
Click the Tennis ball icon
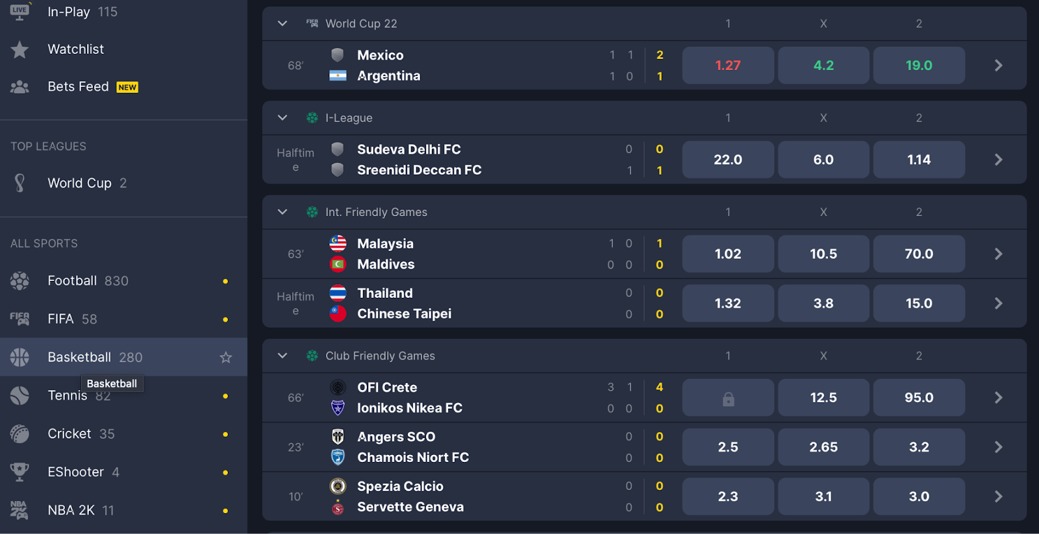coord(19,396)
